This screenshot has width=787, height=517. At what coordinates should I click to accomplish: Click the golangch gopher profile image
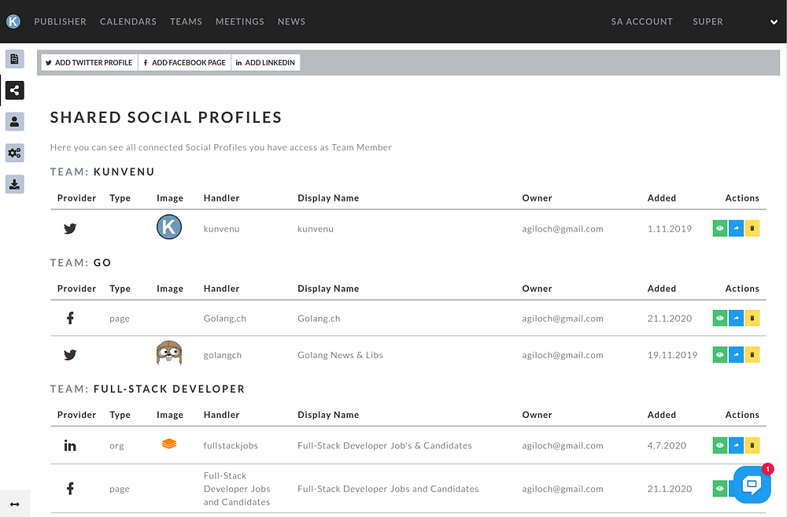[x=169, y=354]
